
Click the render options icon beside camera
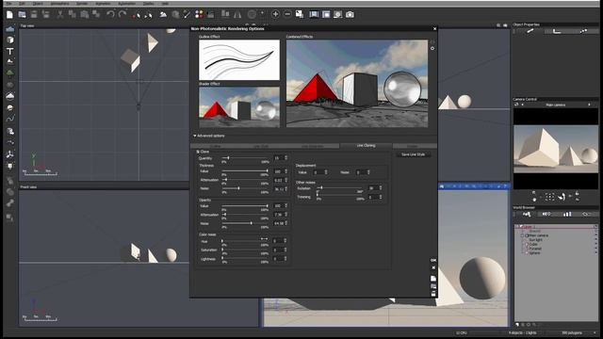[x=337, y=15]
